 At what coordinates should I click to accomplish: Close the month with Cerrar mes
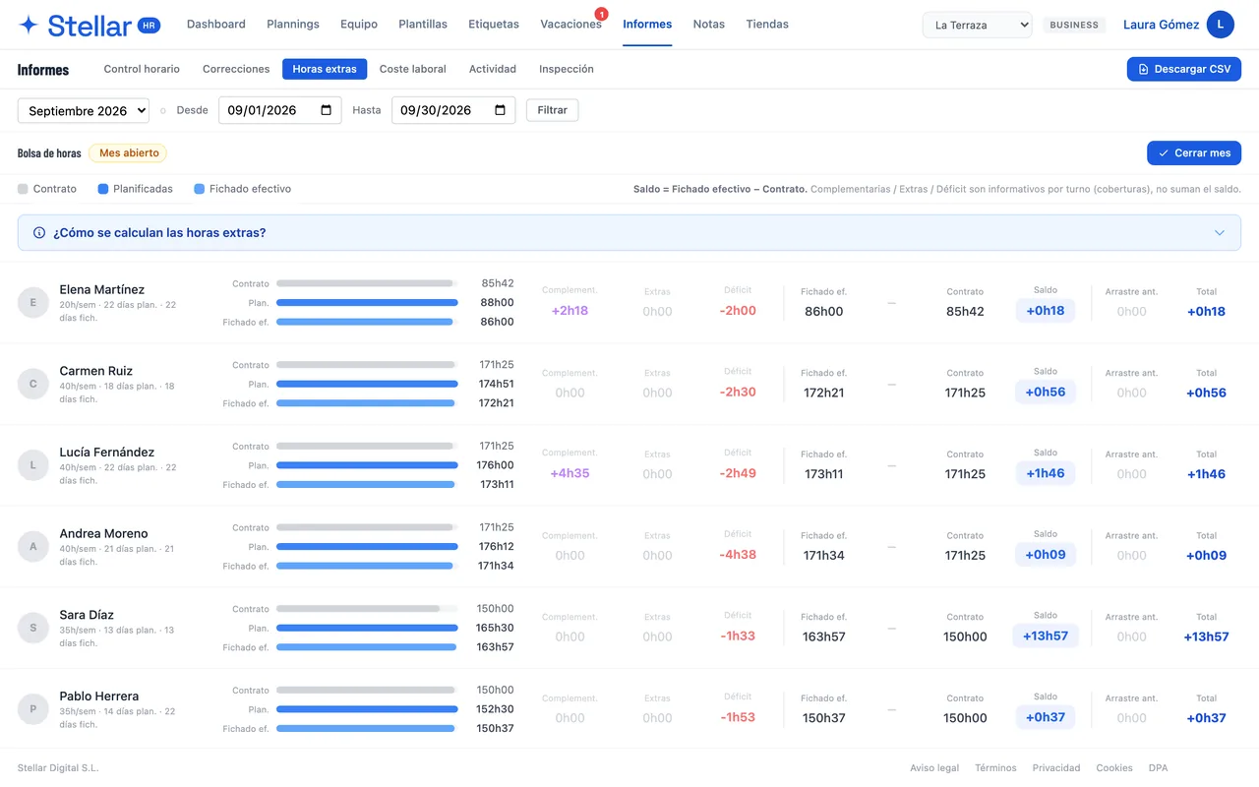1194,153
